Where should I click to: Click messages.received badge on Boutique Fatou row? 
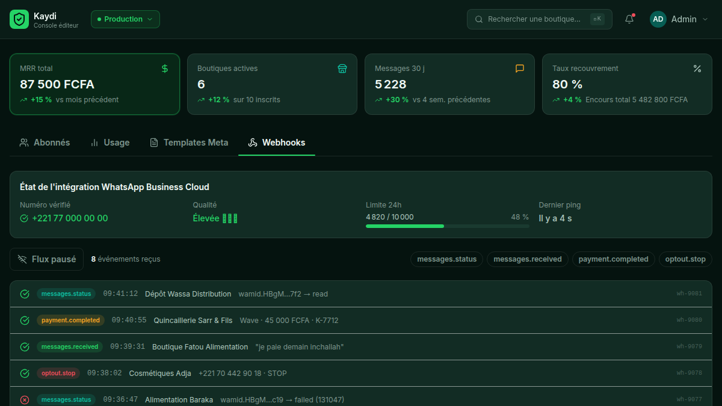(70, 347)
